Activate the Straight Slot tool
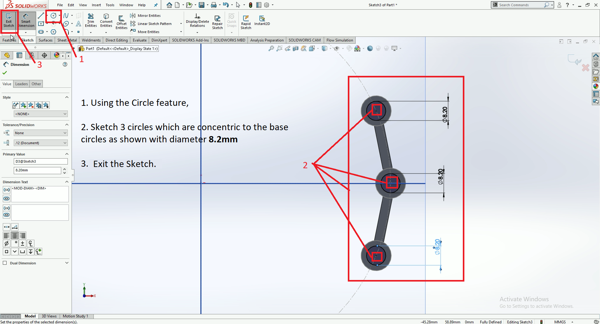Screen dimensions: 600x324 (41, 32)
